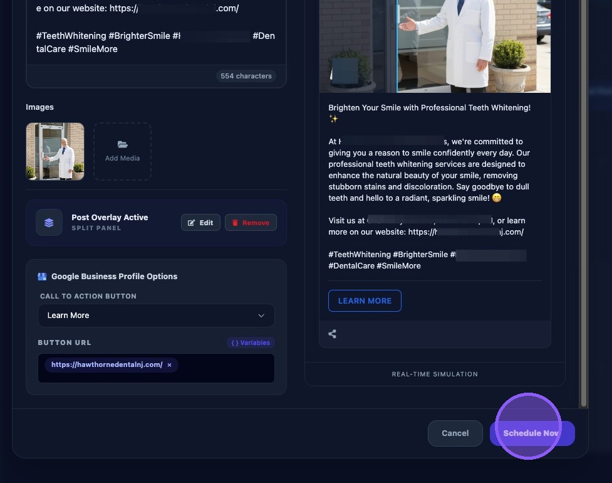
Task: Click the Google Business Profile store icon
Action: 42,277
